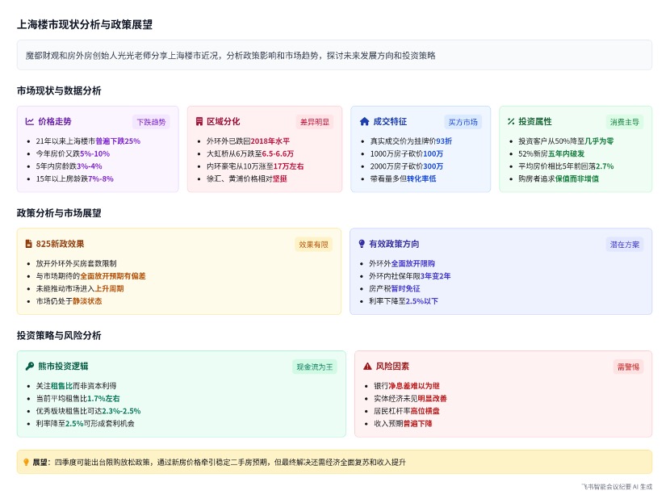This screenshot has height=499, width=670.
Task: Click the 上海楼市现状分析与政策展望 page title
Action: click(x=85, y=24)
